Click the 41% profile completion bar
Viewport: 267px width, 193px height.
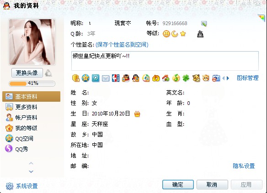coord(32,83)
